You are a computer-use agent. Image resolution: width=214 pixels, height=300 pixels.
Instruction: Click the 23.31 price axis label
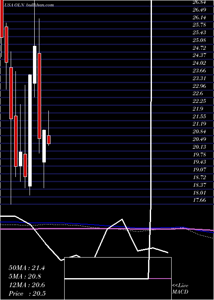coord(199,78)
